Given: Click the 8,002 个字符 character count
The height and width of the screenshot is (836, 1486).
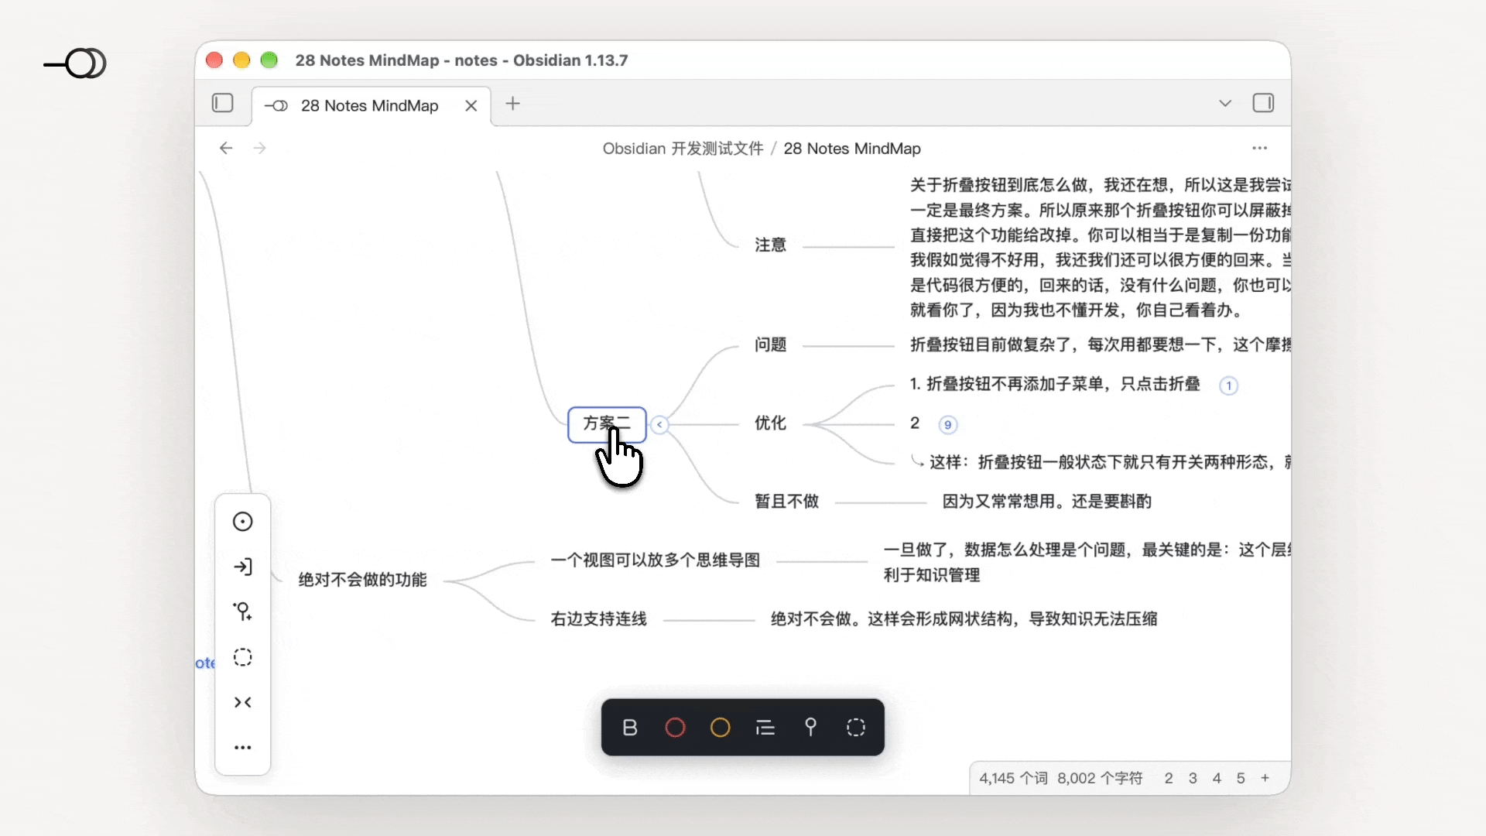Looking at the screenshot, I should pos(1100,778).
